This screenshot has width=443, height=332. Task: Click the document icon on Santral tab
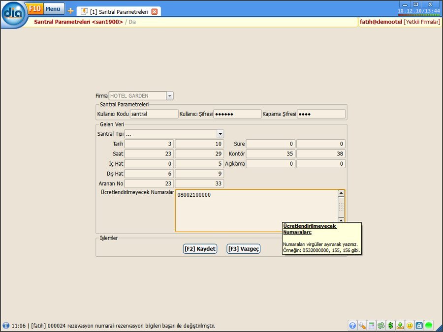point(84,12)
